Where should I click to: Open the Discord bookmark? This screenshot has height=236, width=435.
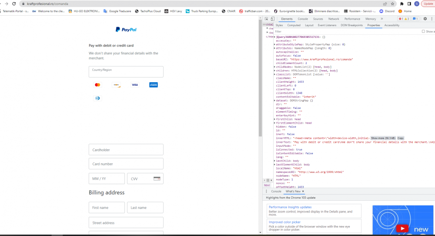[387, 11]
